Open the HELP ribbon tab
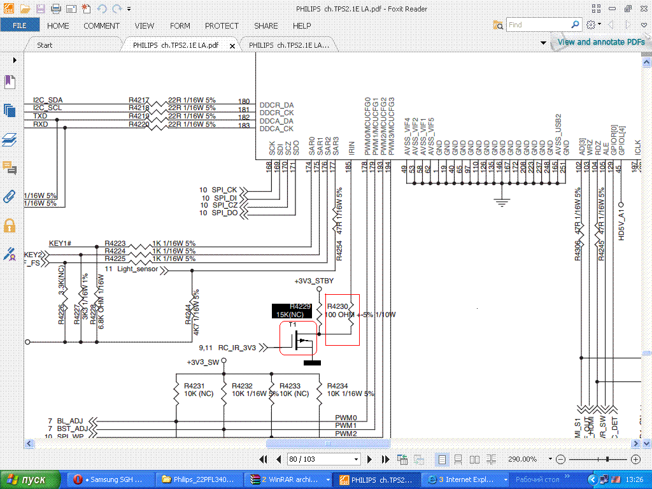 tap(302, 25)
